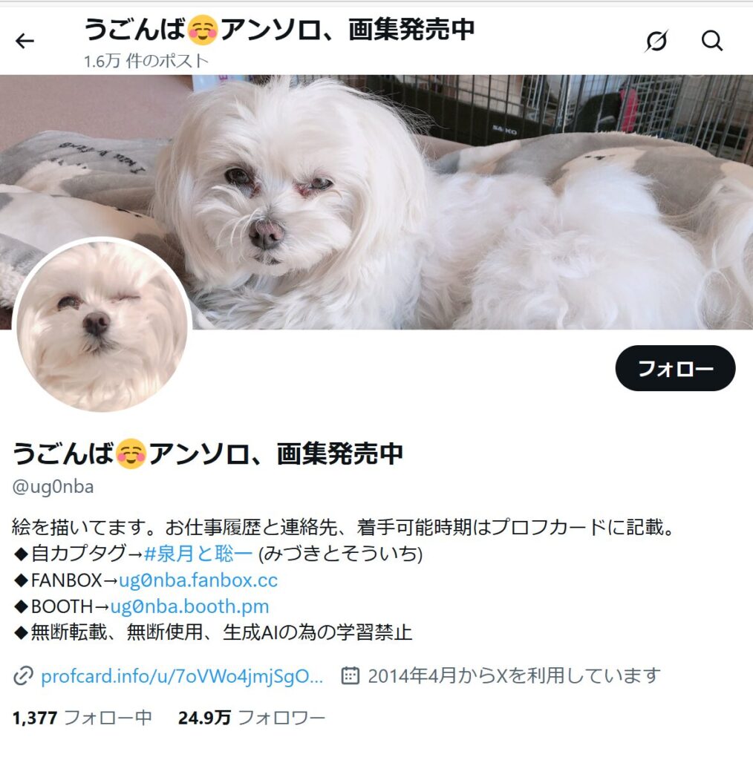Screen dimensions: 753x760
Task: Click the smiling emoji in profile display name
Action: 131,453
